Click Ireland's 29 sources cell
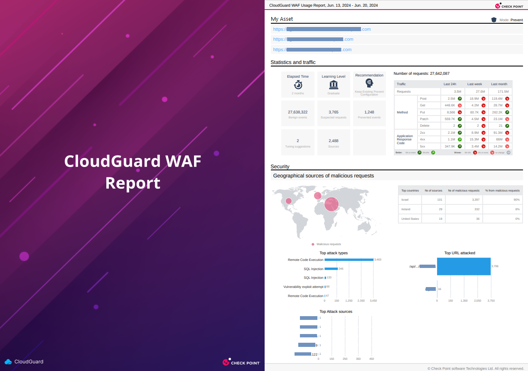This screenshot has height=371, width=528. coord(434,209)
